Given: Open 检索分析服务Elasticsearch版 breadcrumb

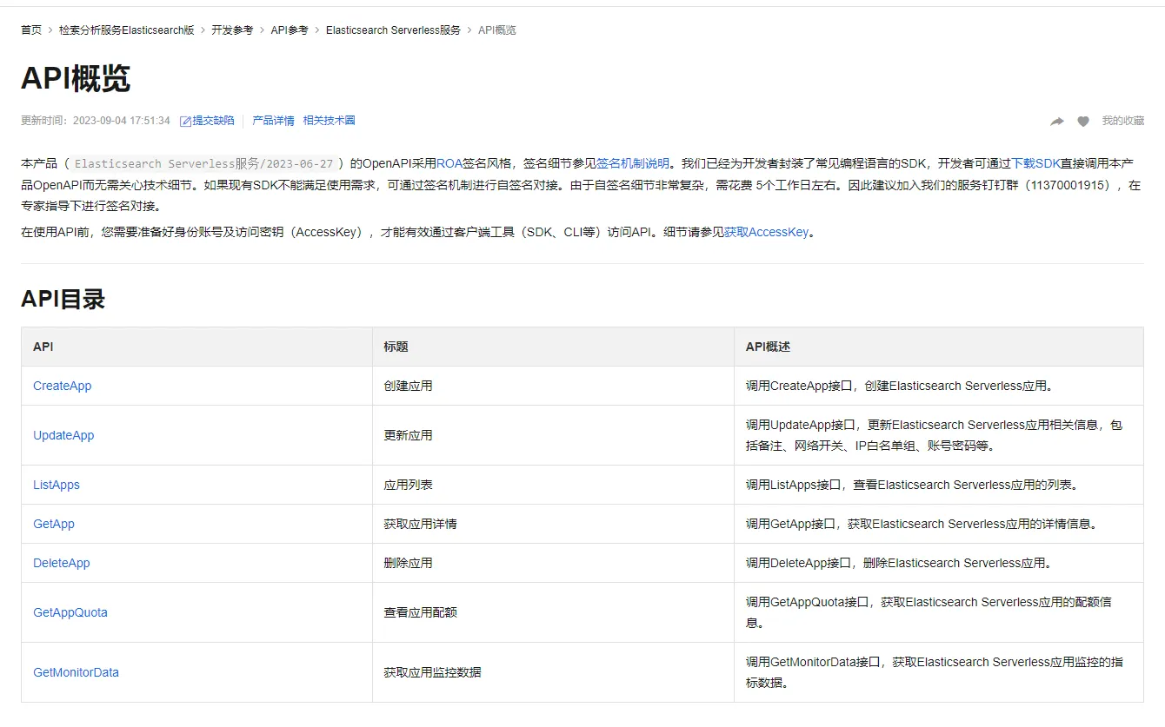Looking at the screenshot, I should (x=127, y=30).
